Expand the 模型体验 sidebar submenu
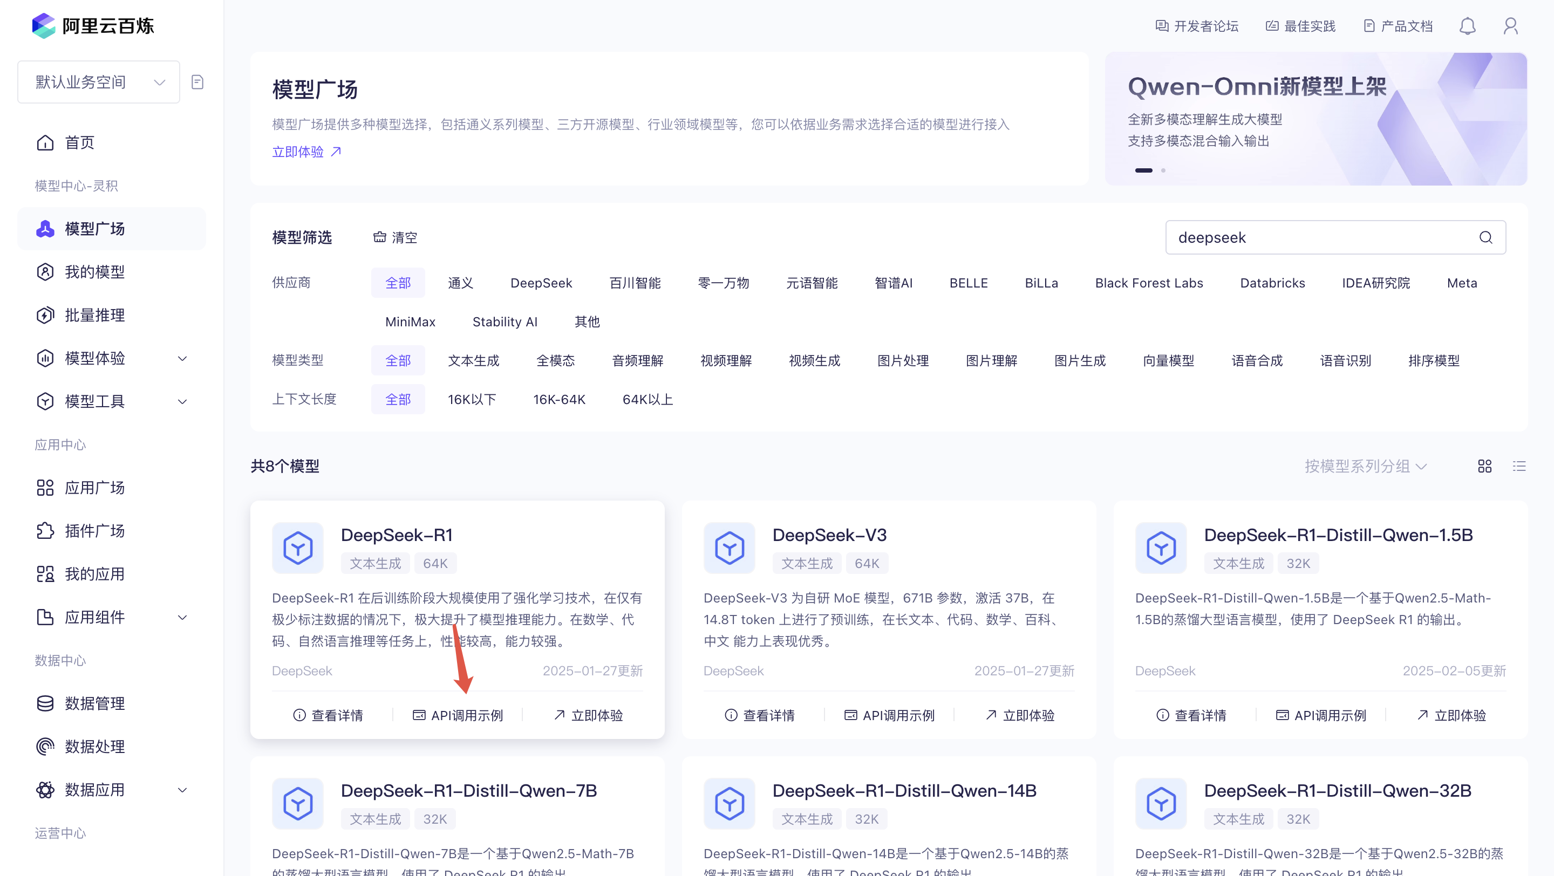The height and width of the screenshot is (876, 1554). tap(182, 359)
